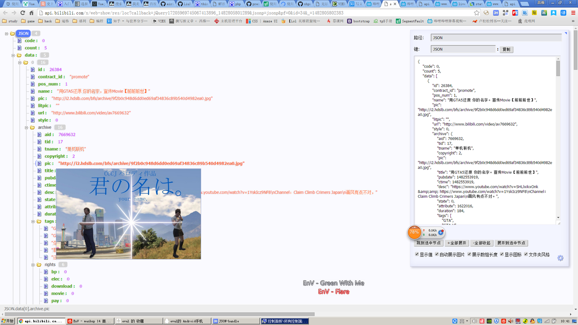Open JSON-handle window in the taskbar

pyautogui.click(x=235, y=321)
